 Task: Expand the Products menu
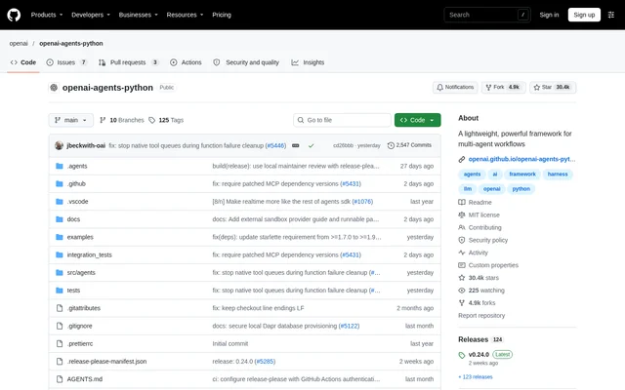tap(47, 15)
